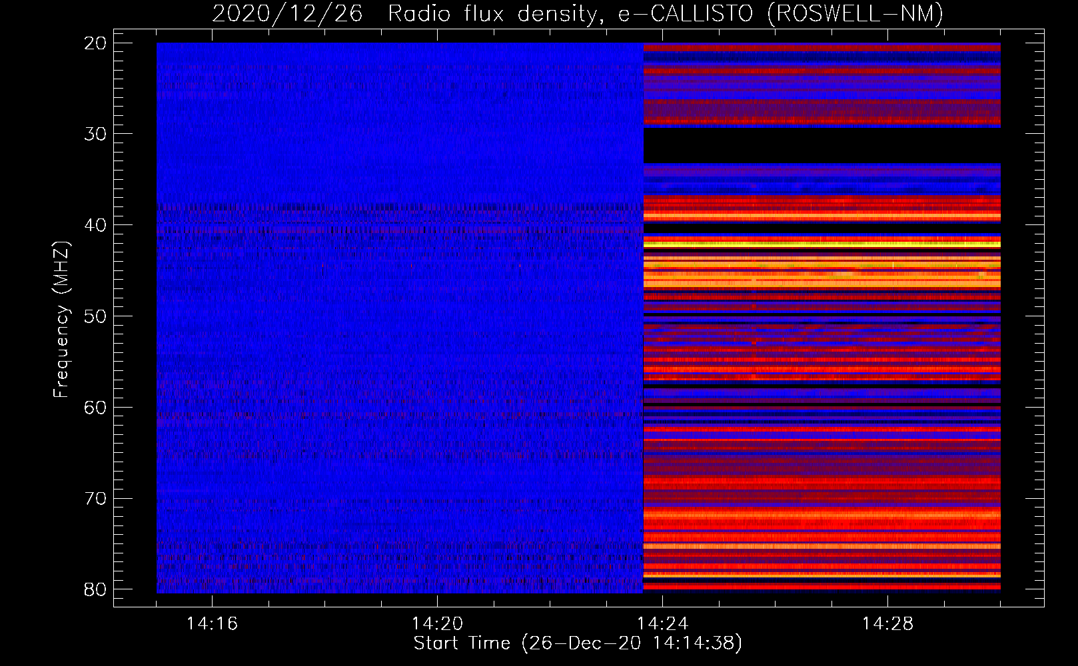Click the 80 frequency tick label
This screenshot has height=666, width=1078.
tap(95, 589)
